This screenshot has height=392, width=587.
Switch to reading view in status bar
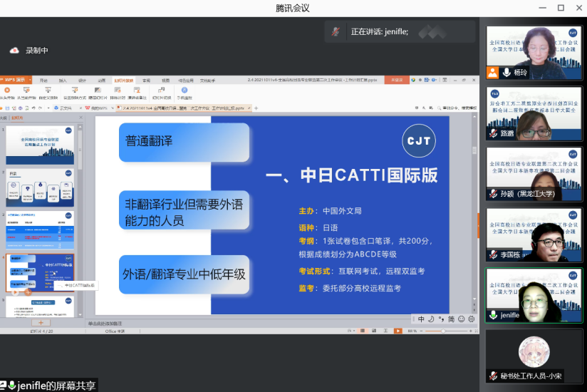point(385,331)
